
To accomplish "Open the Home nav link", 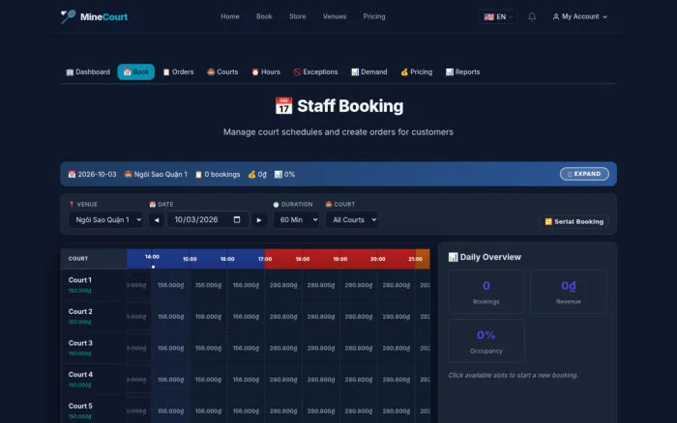I will tap(230, 16).
